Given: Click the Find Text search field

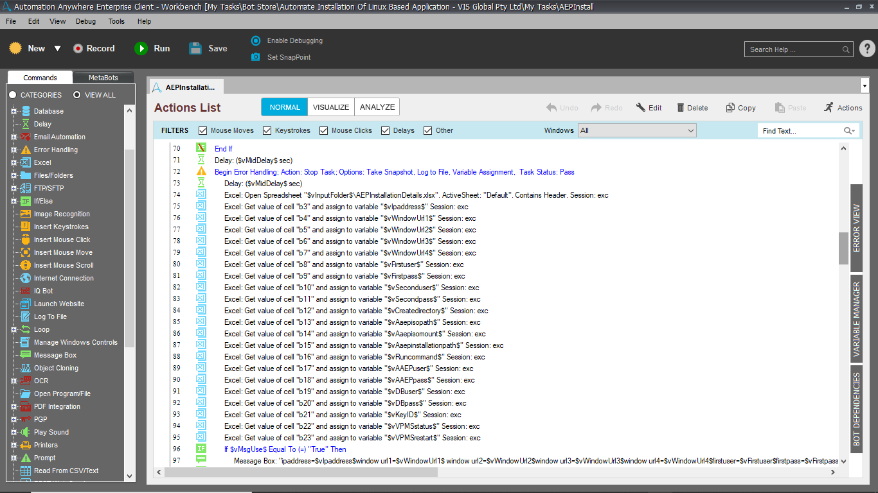Looking at the screenshot, I should tap(801, 131).
